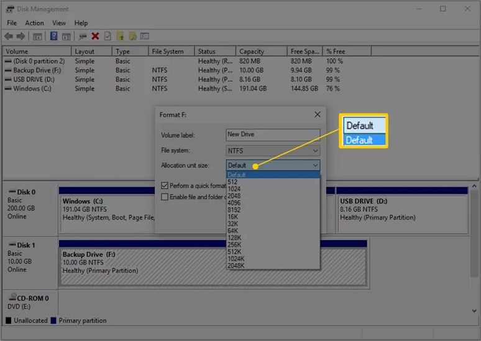Click the drive icon beside (Disk 0 partition 2)
Image resolution: width=481 pixels, height=341 pixels.
(8, 61)
